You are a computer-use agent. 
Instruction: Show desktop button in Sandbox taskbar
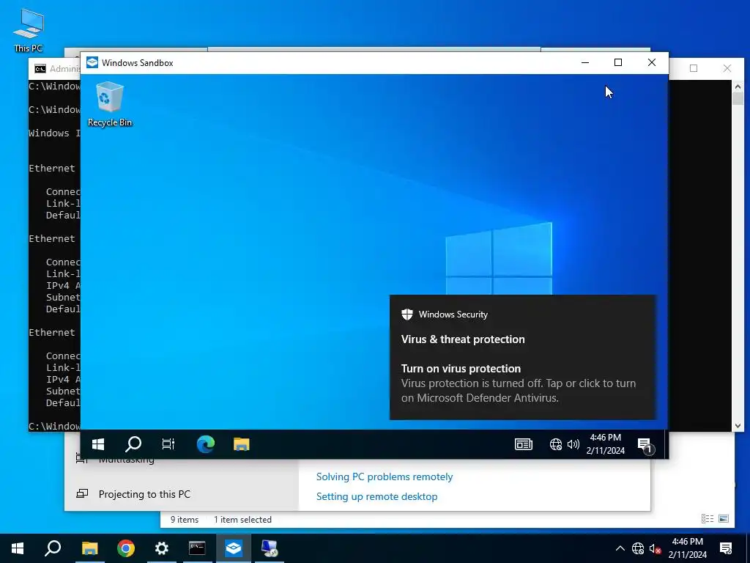[x=666, y=444]
